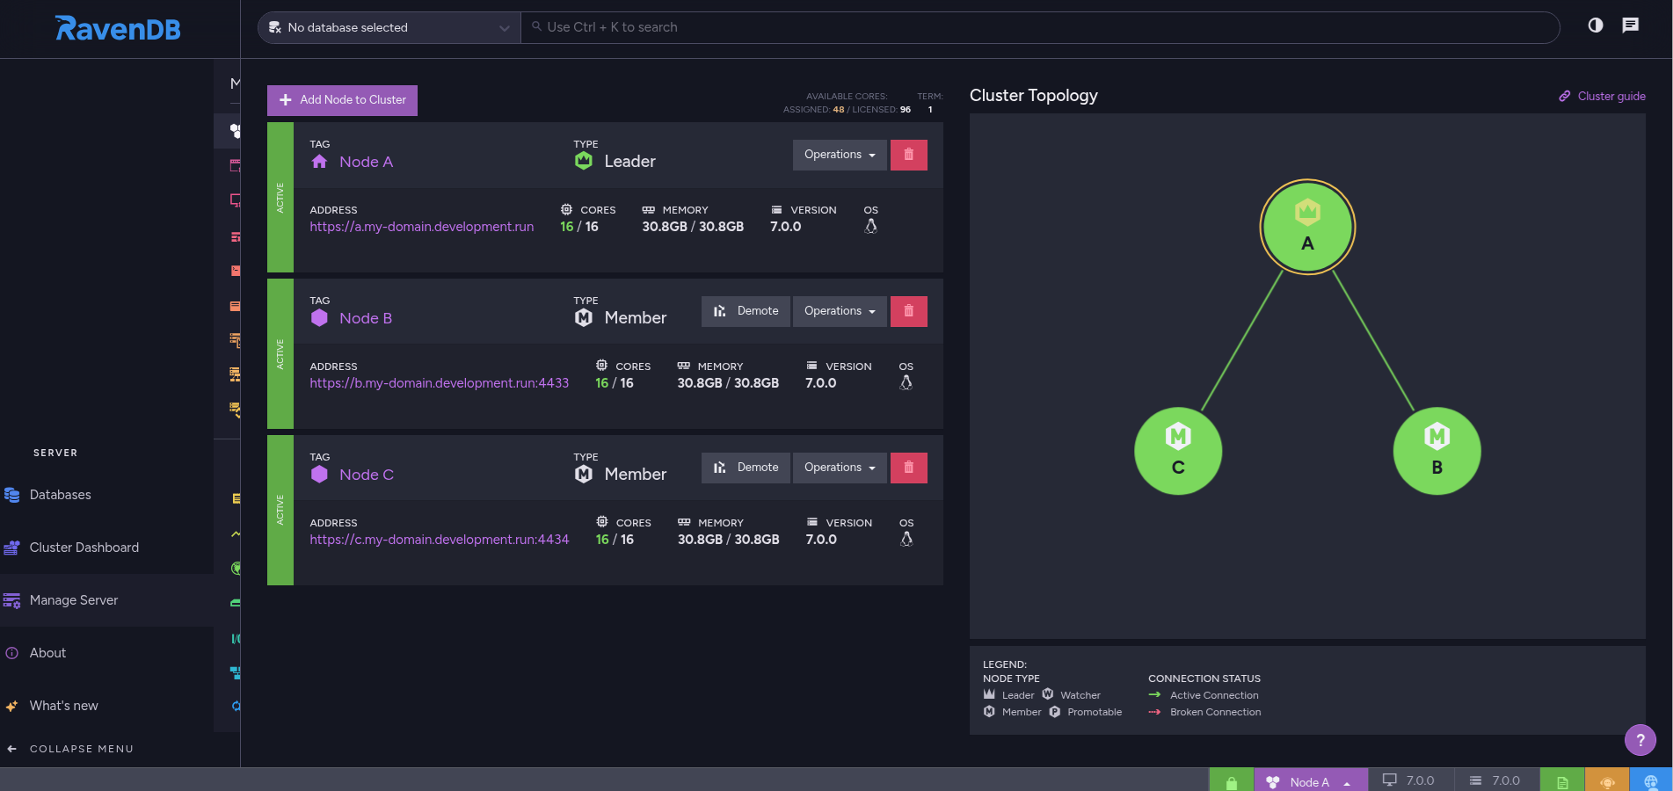Open the Cluster guide link
This screenshot has height=791, width=1673.
[1603, 96]
